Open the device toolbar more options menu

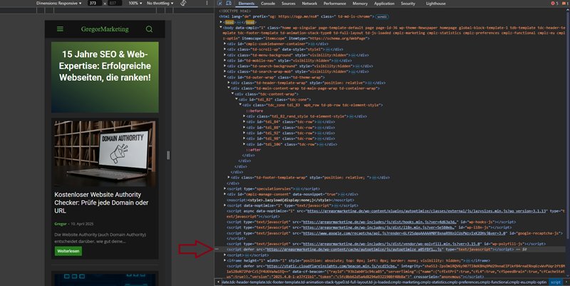[x=207, y=3]
